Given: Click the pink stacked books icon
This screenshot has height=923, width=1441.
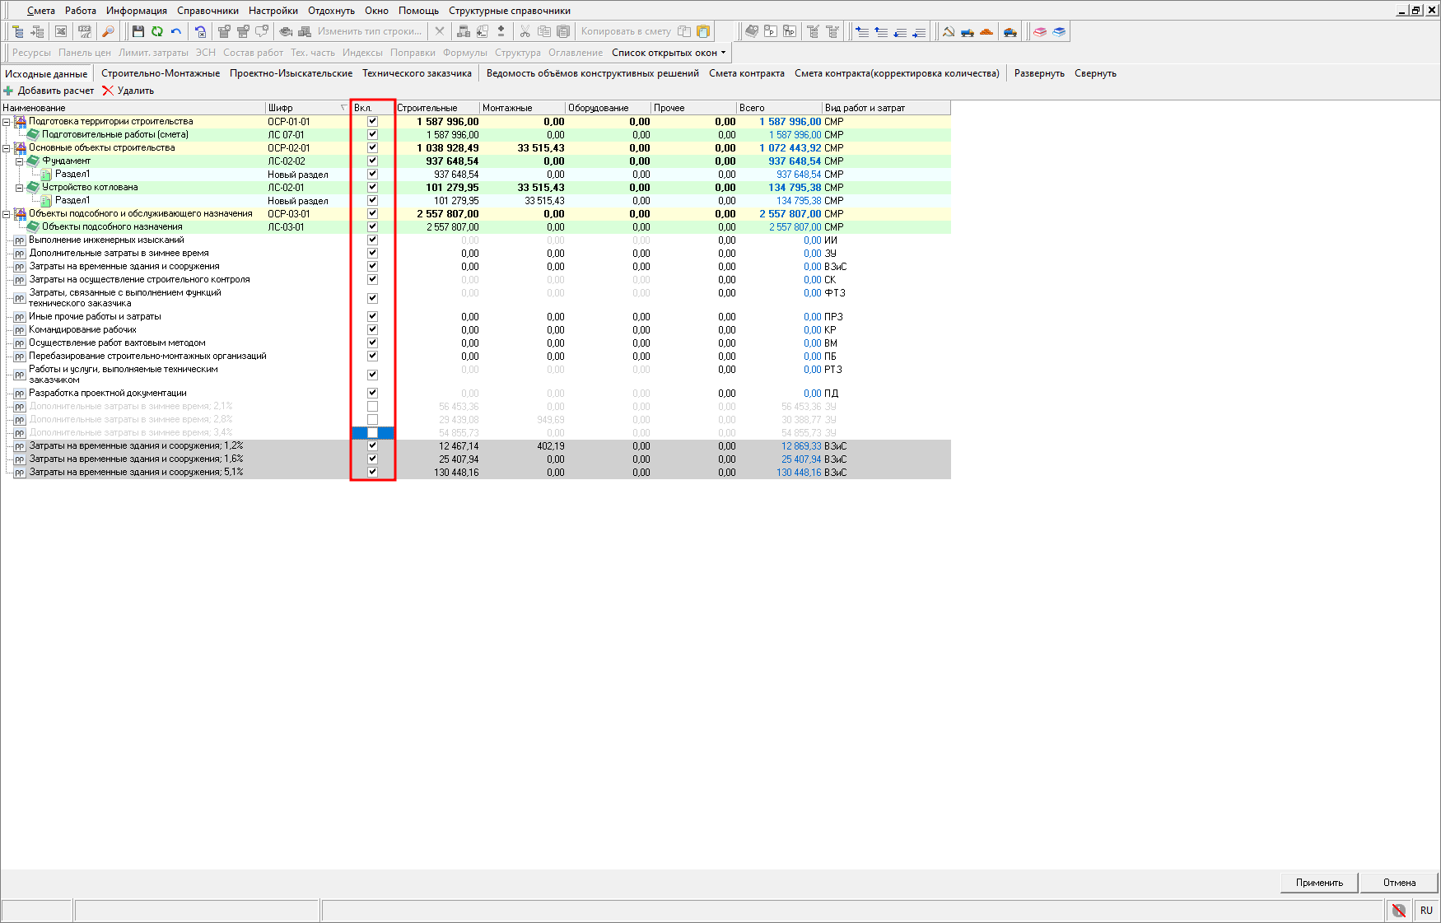Looking at the screenshot, I should click(1040, 31).
